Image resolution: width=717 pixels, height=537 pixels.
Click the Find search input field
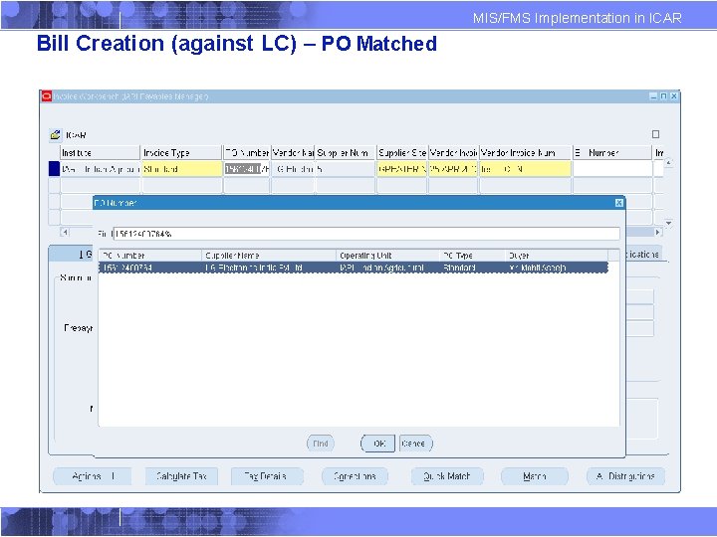pos(366,234)
